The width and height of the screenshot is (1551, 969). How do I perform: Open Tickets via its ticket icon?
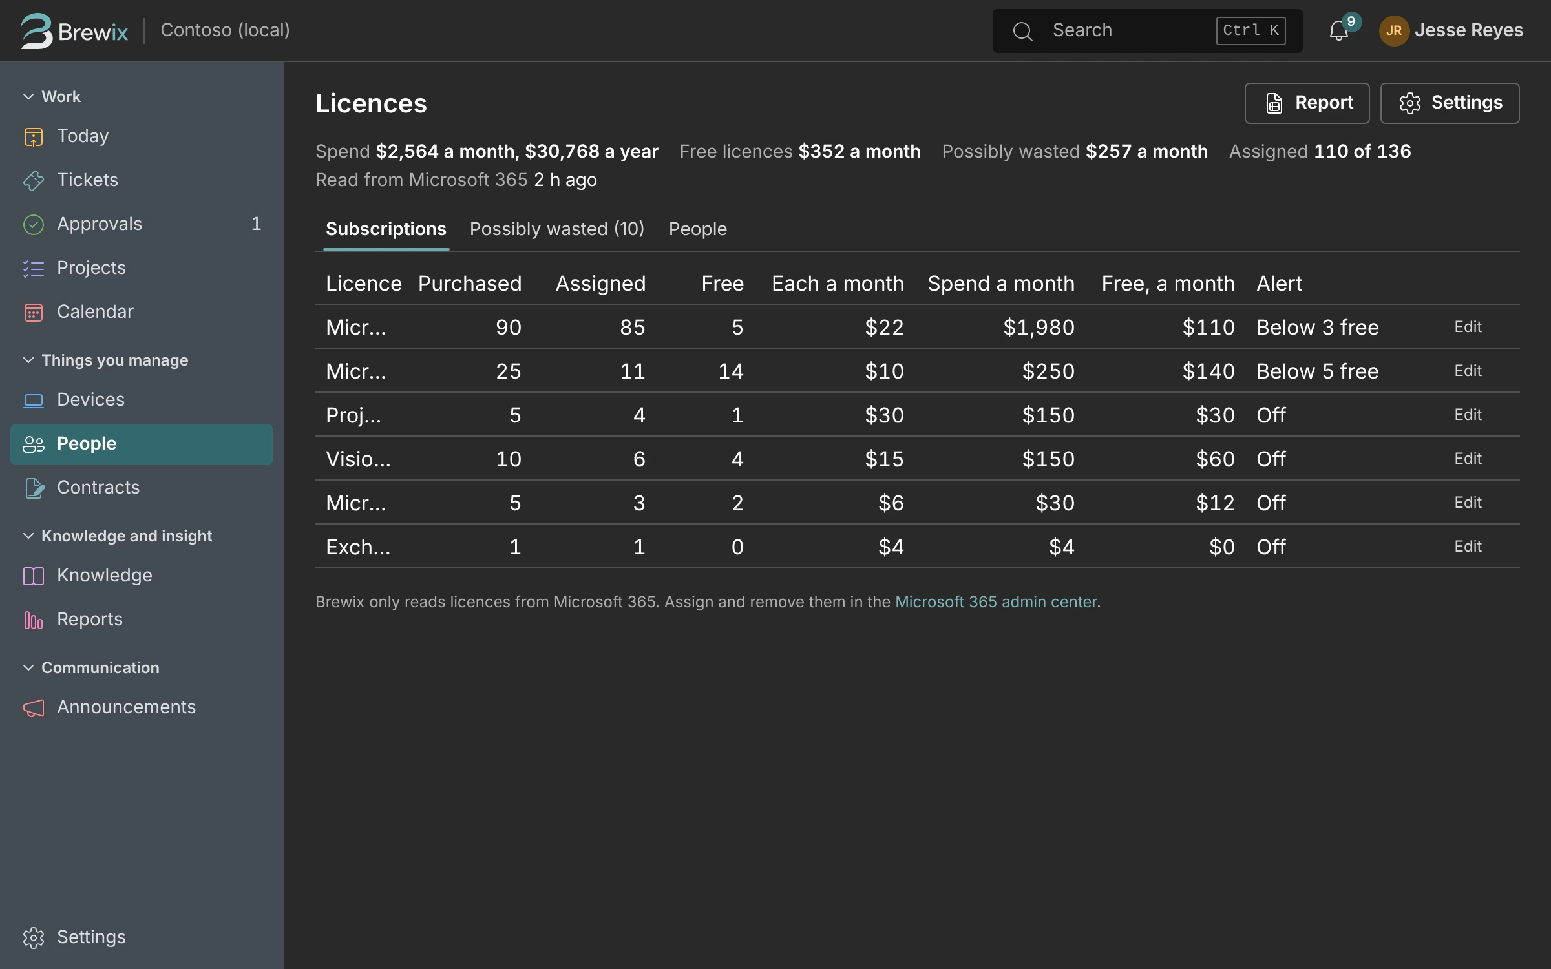(x=34, y=180)
